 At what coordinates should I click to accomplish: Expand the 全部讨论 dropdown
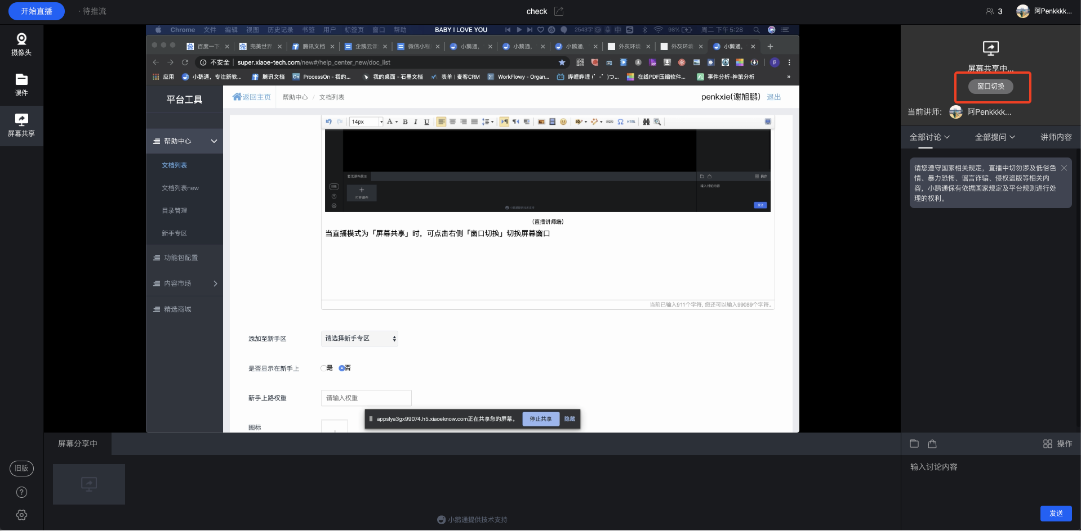tap(929, 137)
